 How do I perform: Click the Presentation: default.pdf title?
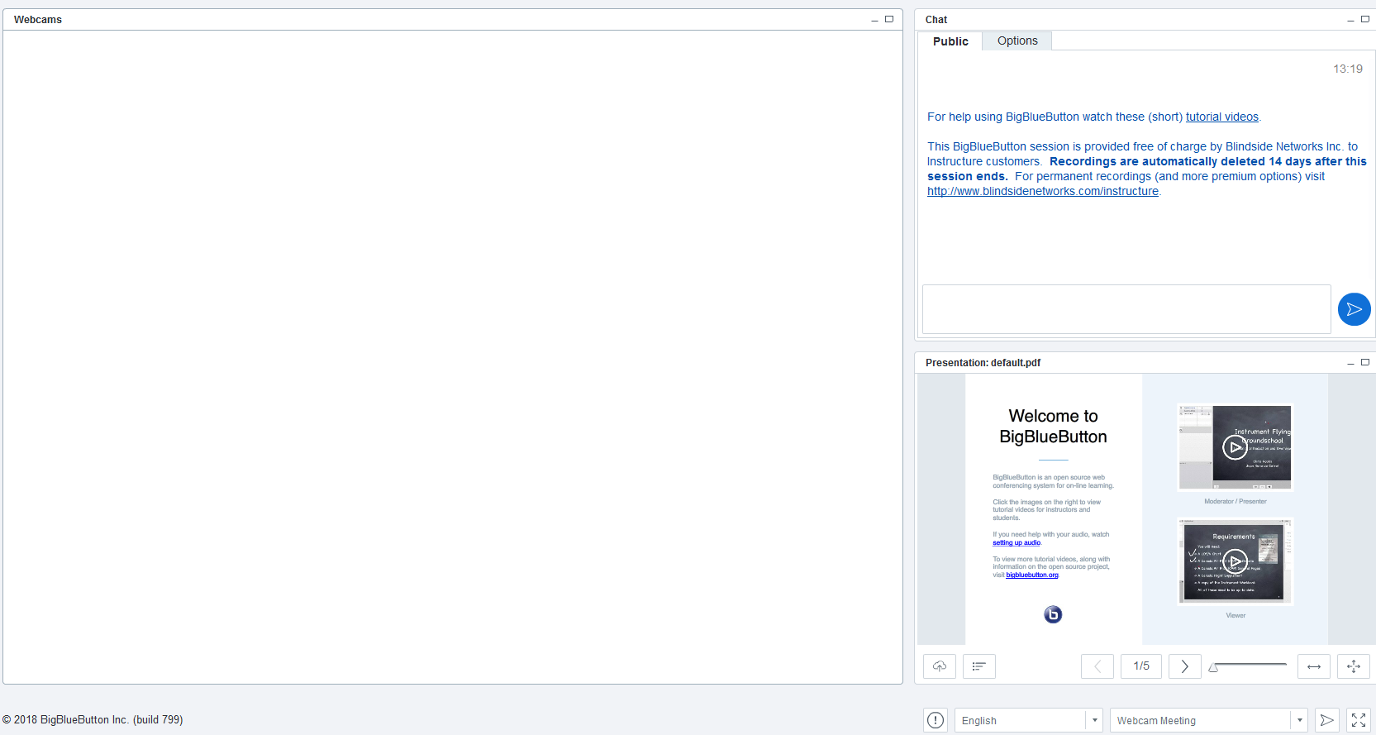pos(983,363)
